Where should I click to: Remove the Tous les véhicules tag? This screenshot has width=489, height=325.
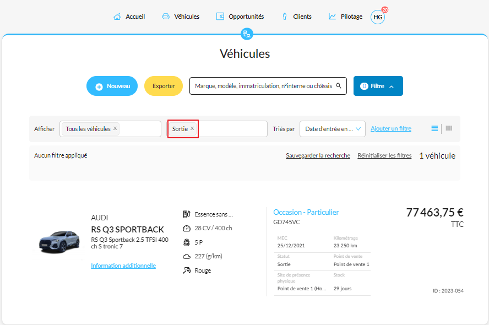click(115, 128)
